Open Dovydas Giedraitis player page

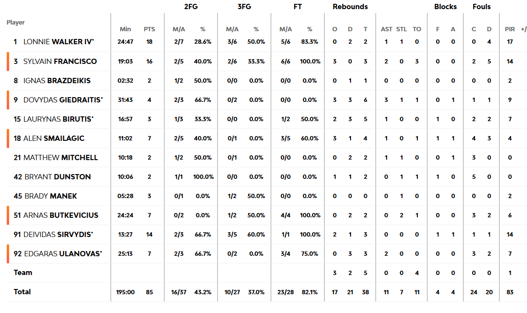(63, 100)
